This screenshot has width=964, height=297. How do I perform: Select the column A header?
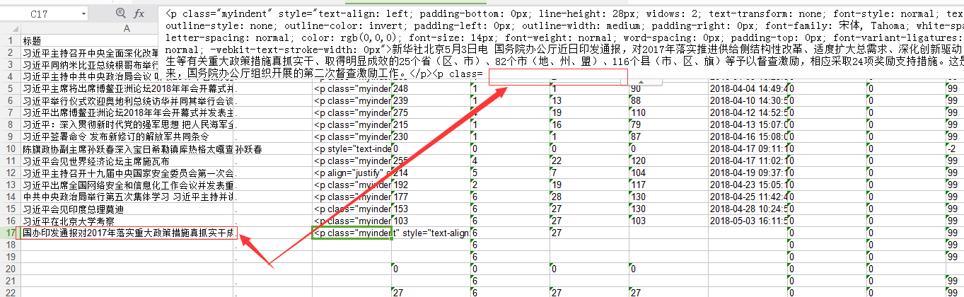[x=127, y=28]
